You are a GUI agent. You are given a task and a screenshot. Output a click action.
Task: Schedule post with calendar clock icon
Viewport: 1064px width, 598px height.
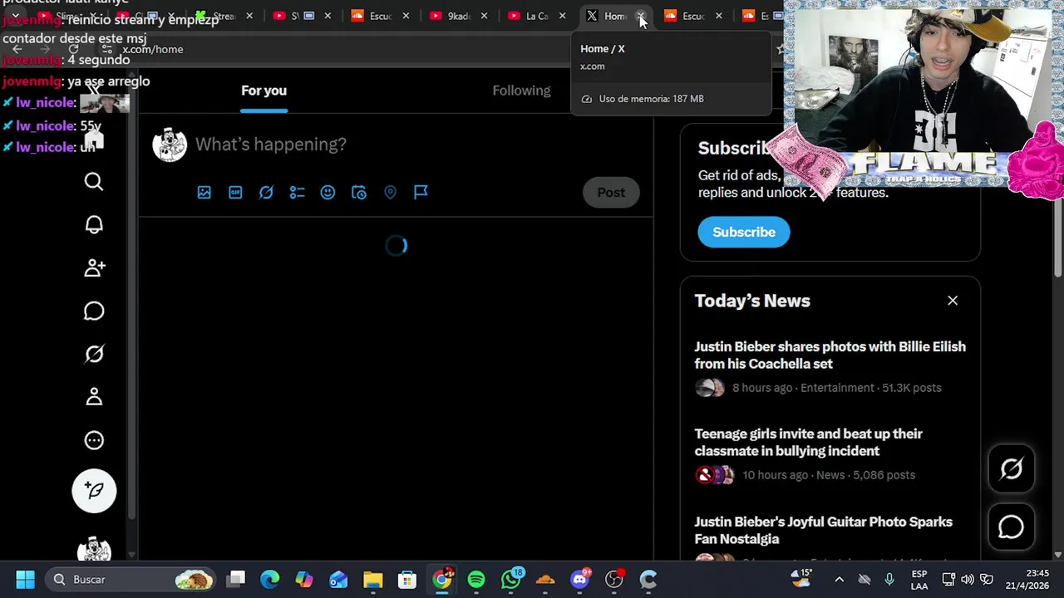359,192
